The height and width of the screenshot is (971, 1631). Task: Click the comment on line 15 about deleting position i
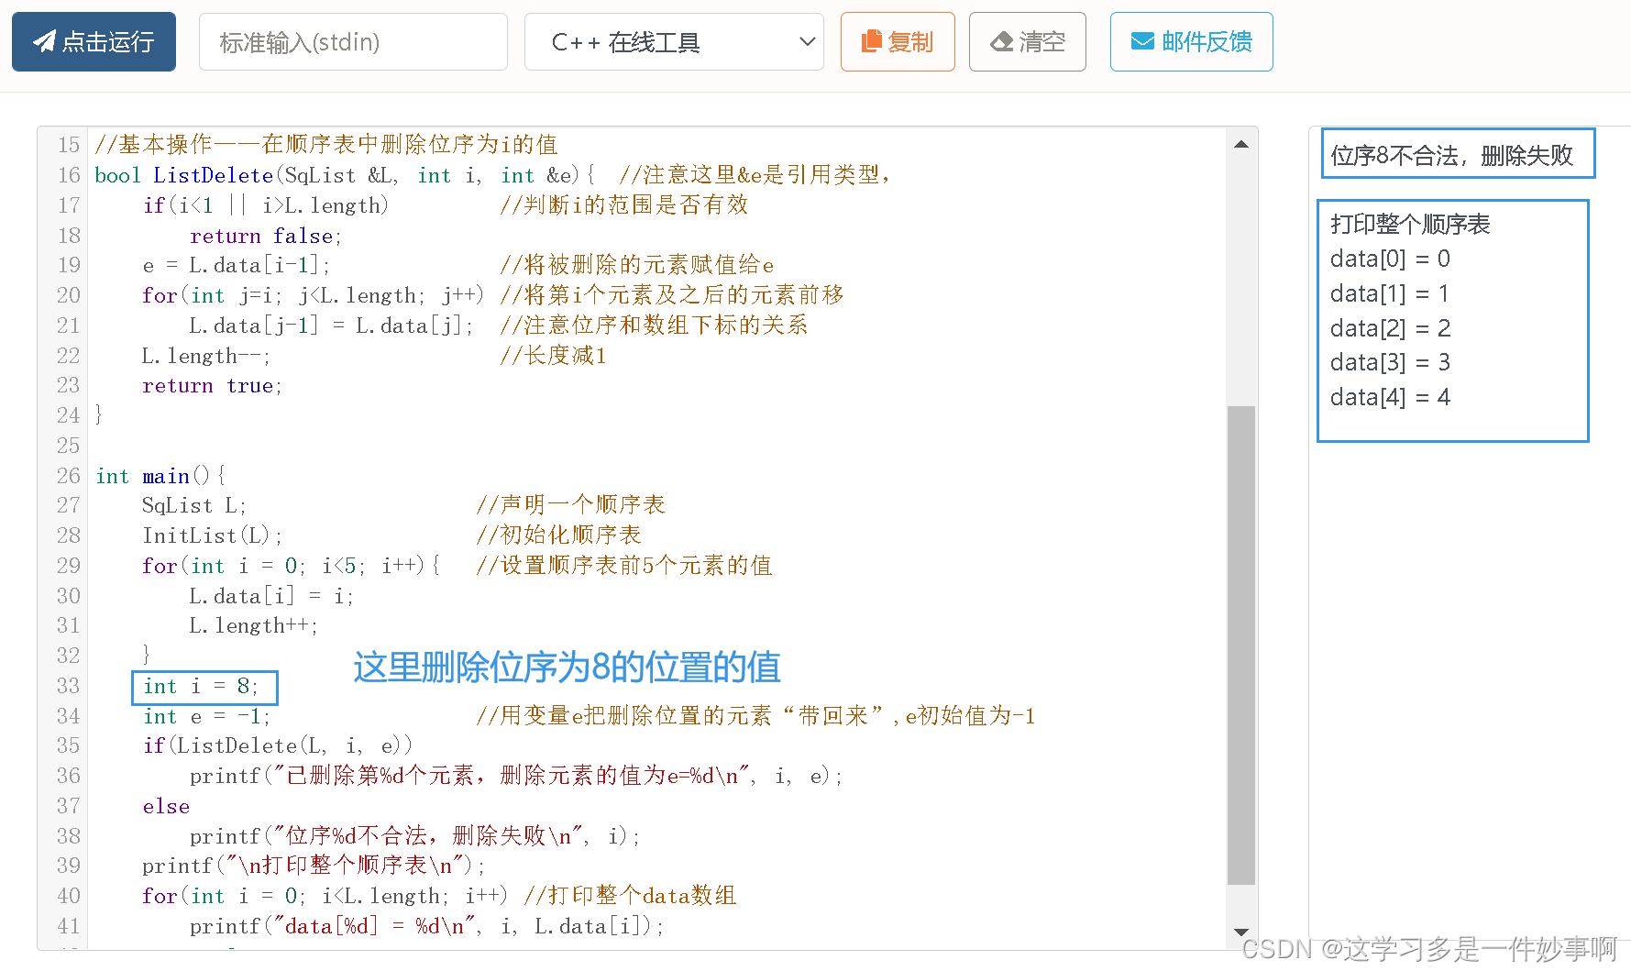coord(326,145)
